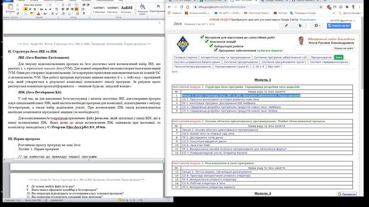Image resolution: width=369 pixels, height=207 pixels.
Task: Open the Лекція 2 link in table
Action: click(x=220, y=130)
